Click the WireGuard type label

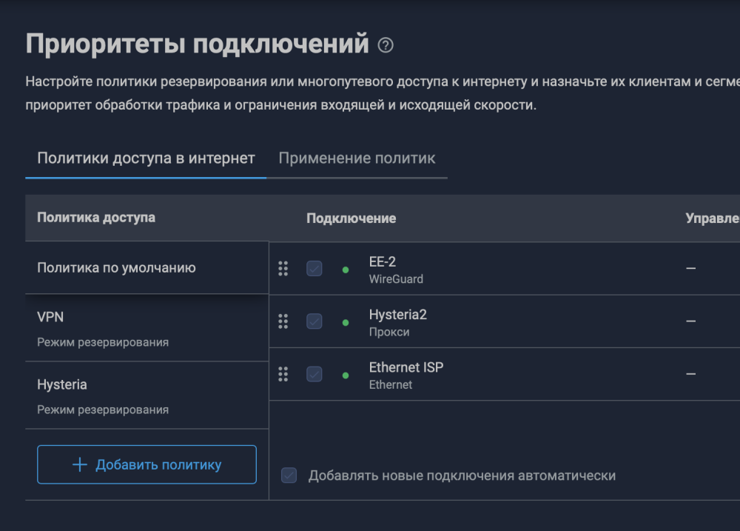396,279
